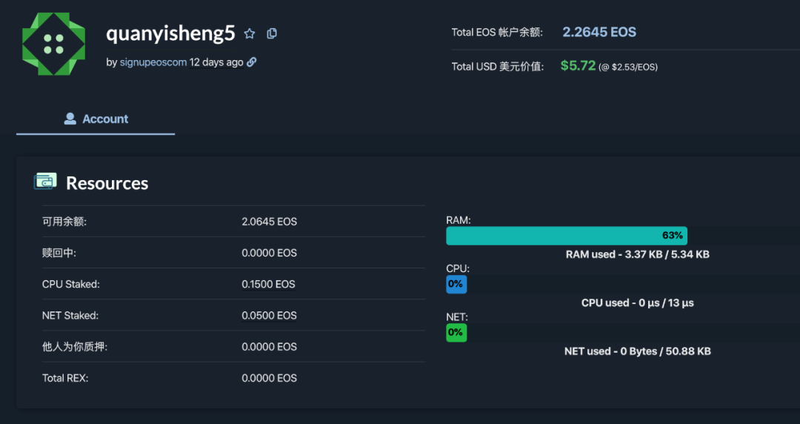Image resolution: width=800 pixels, height=424 pixels.
Task: Click the quanyisheng5 account name heading
Action: (x=170, y=33)
